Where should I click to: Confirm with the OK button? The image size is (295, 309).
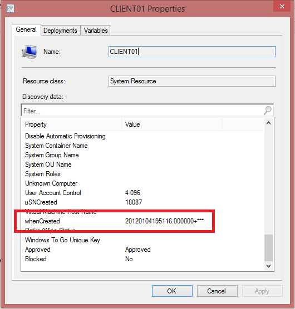(172, 291)
